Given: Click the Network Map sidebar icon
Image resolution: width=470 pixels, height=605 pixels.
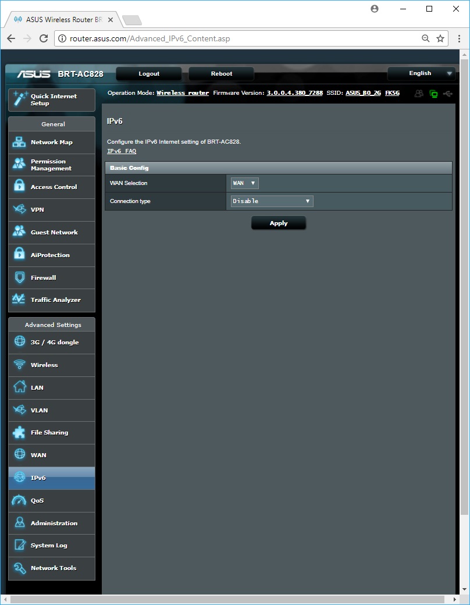Looking at the screenshot, I should coord(20,143).
